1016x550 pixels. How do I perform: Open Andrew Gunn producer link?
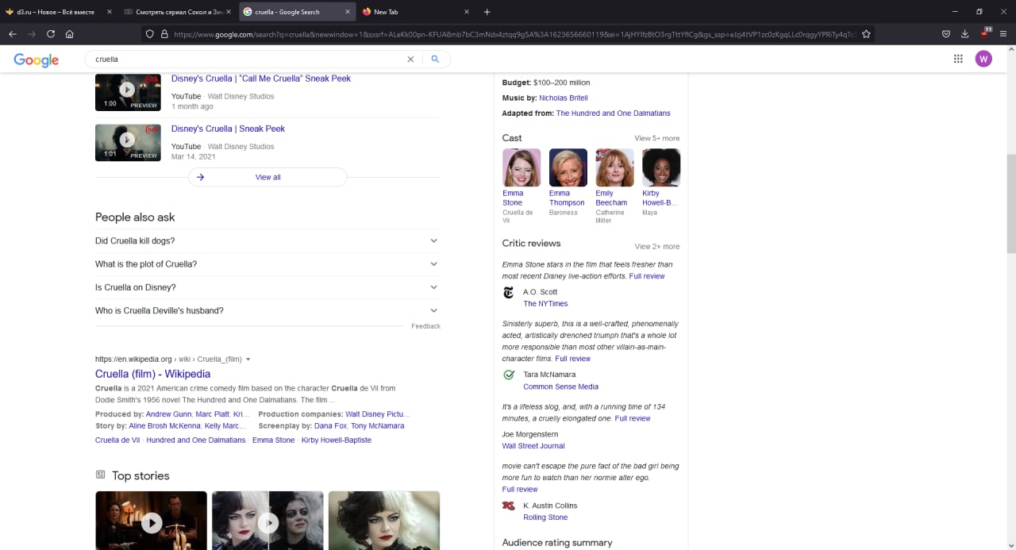point(169,414)
